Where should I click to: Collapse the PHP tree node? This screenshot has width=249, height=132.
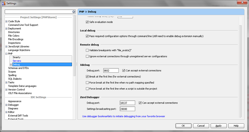(6, 54)
